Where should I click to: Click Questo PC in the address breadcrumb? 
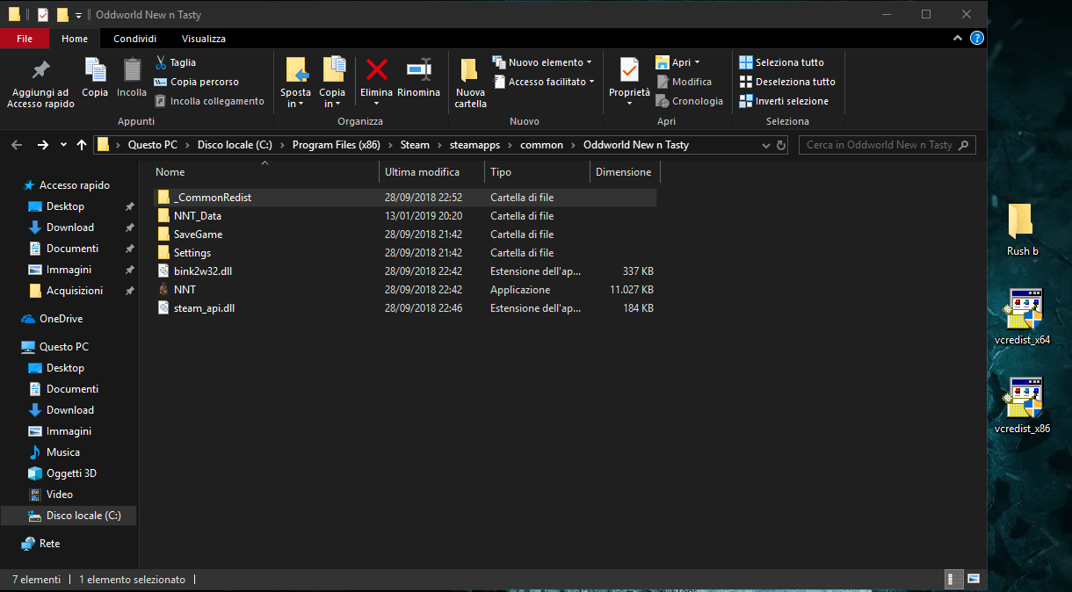pos(153,145)
